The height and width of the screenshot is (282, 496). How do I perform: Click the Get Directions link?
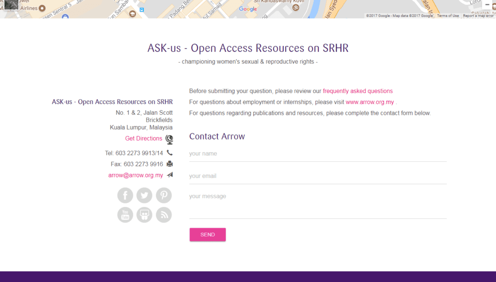143,139
